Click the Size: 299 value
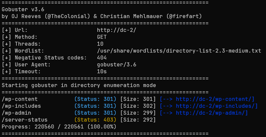This screenshot has height=137, width=266. click(x=138, y=113)
